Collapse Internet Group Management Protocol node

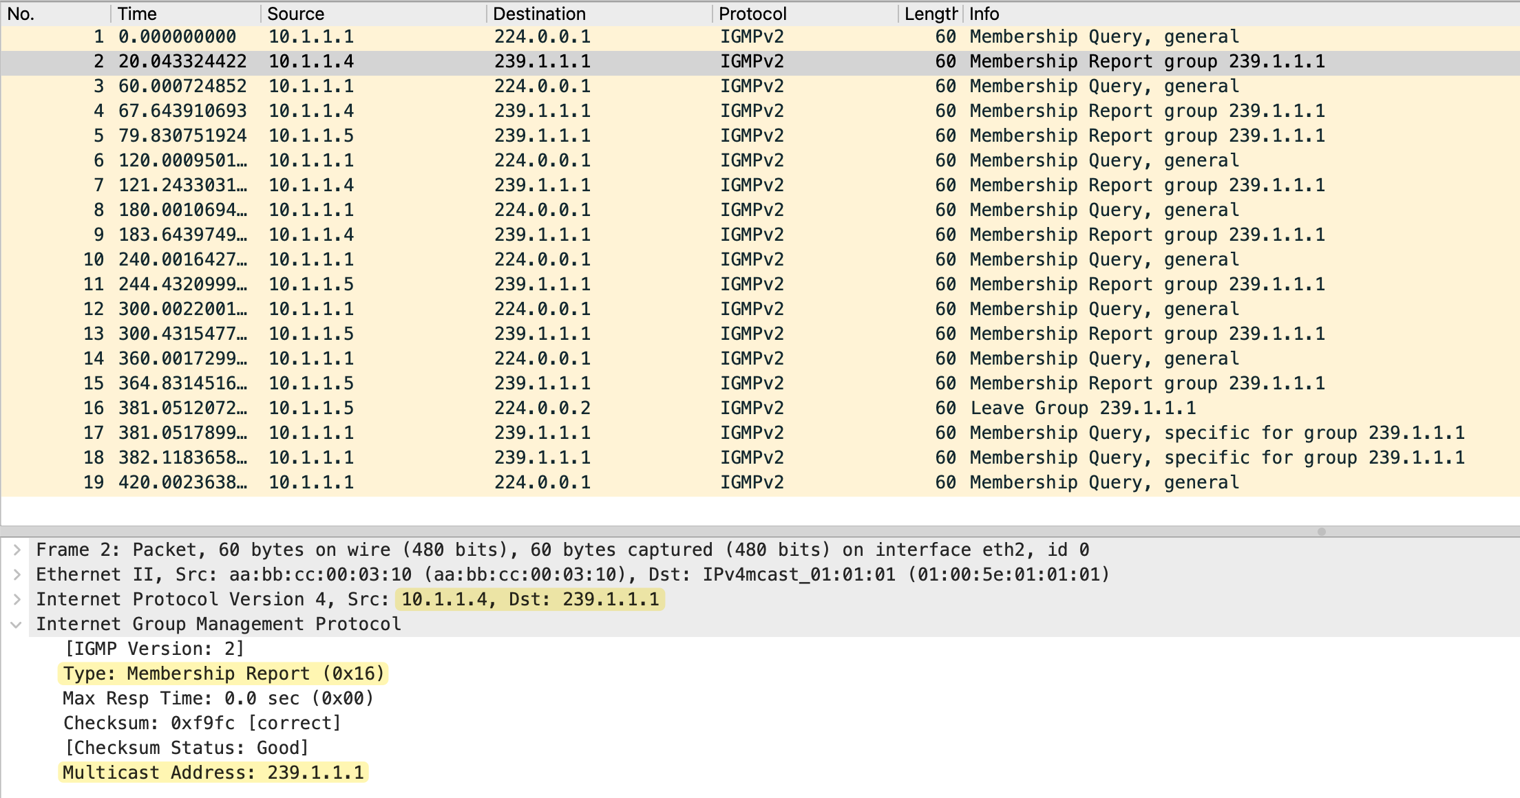[17, 625]
